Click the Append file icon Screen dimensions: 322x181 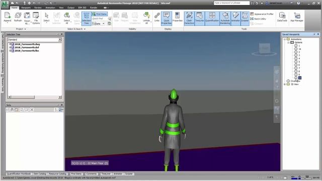pos(8,17)
